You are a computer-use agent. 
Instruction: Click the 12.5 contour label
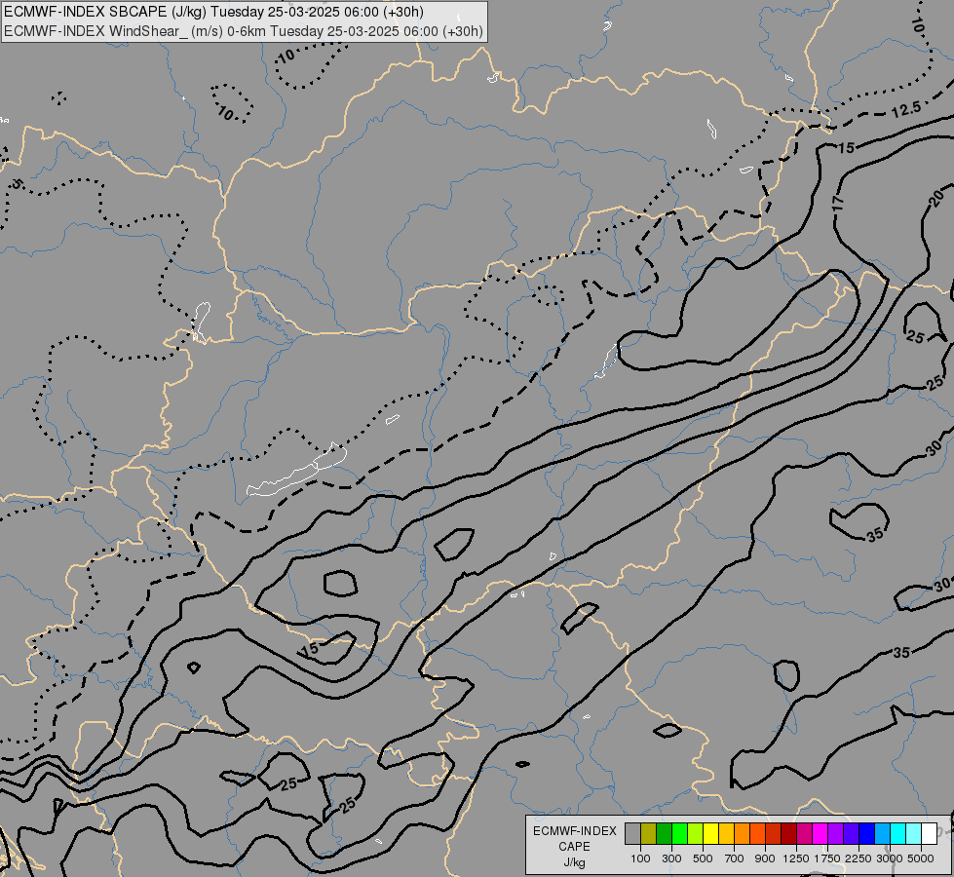[x=906, y=110]
